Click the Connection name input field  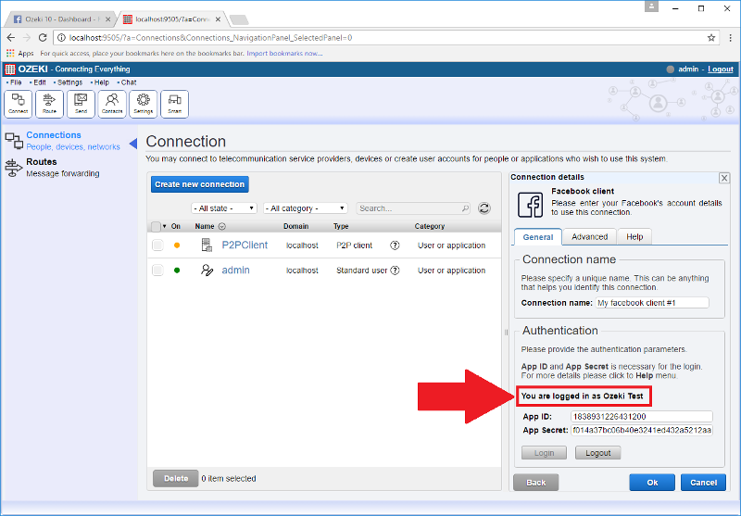pos(651,303)
